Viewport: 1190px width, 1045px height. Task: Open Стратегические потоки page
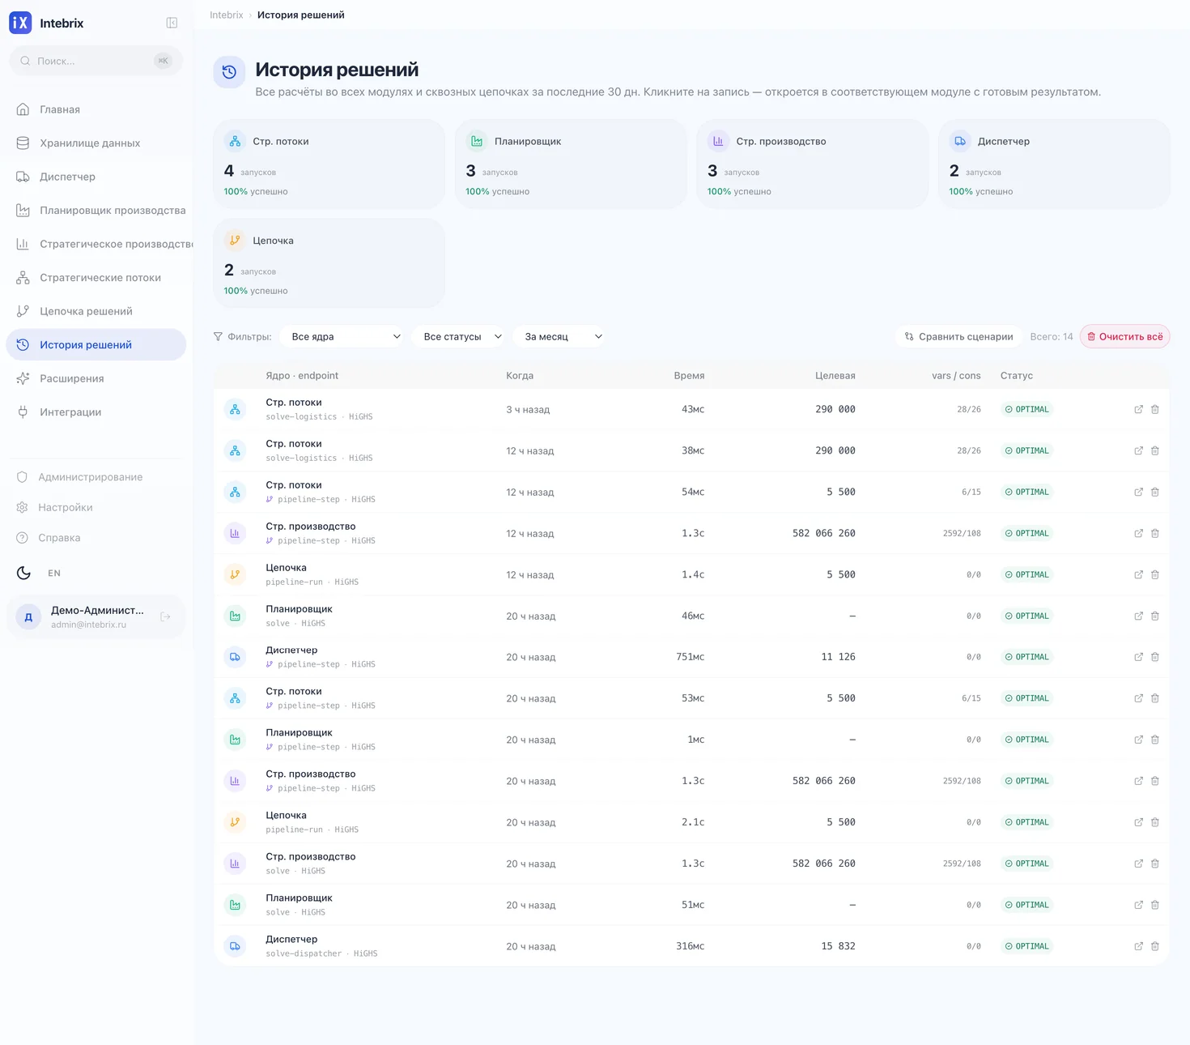(96, 278)
